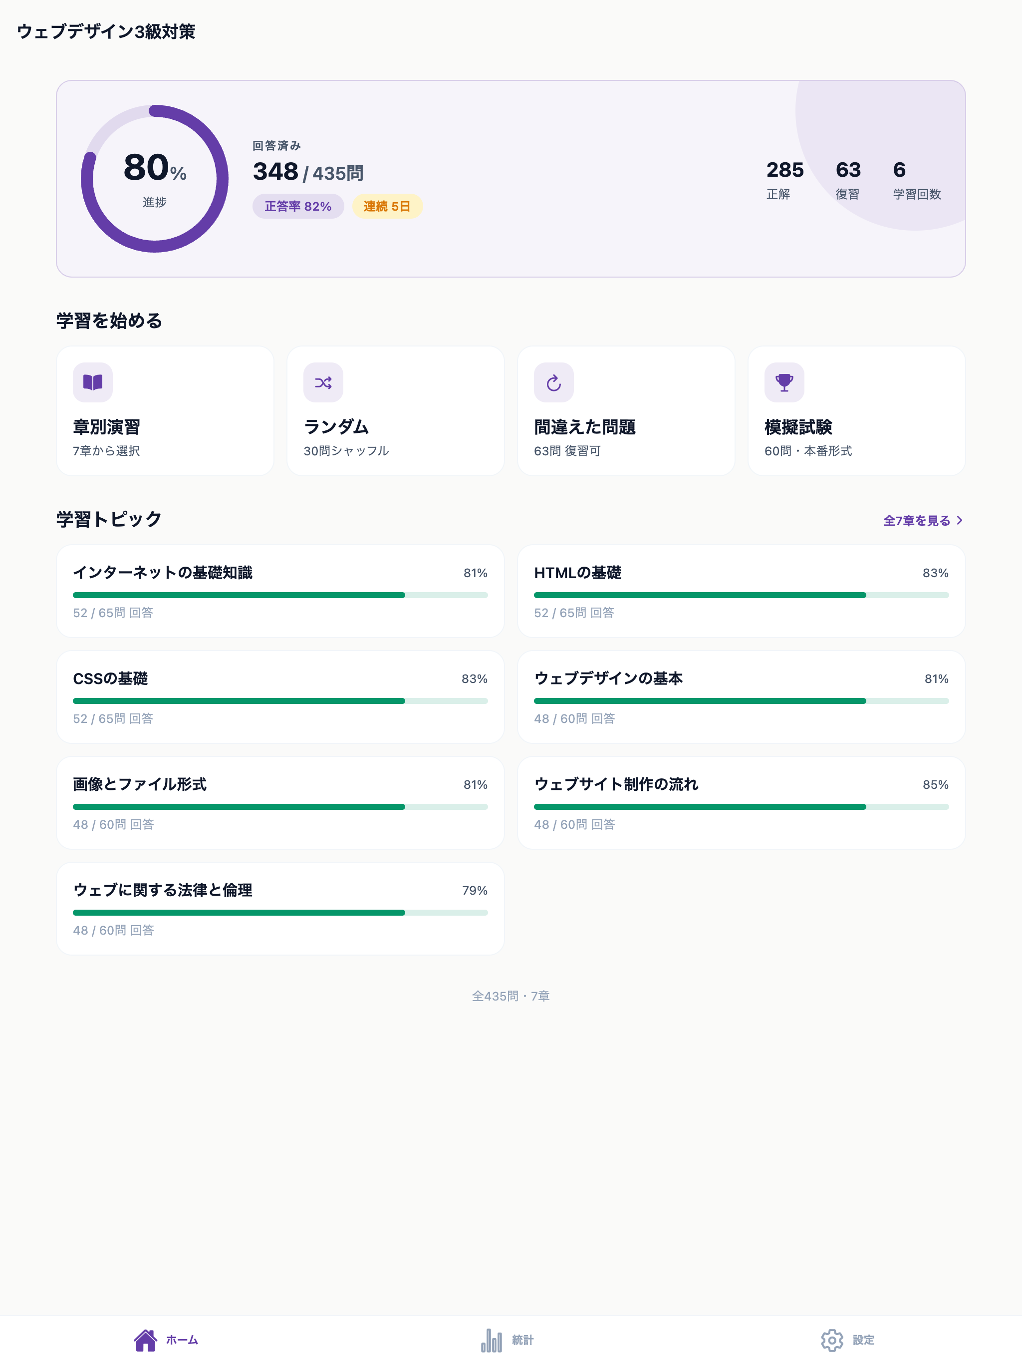Click the 学習トピック section heading
1022x1364 pixels.
[x=108, y=519]
